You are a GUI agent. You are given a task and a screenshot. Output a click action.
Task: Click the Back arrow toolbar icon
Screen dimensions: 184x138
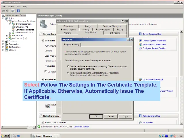[x=3, y=11]
